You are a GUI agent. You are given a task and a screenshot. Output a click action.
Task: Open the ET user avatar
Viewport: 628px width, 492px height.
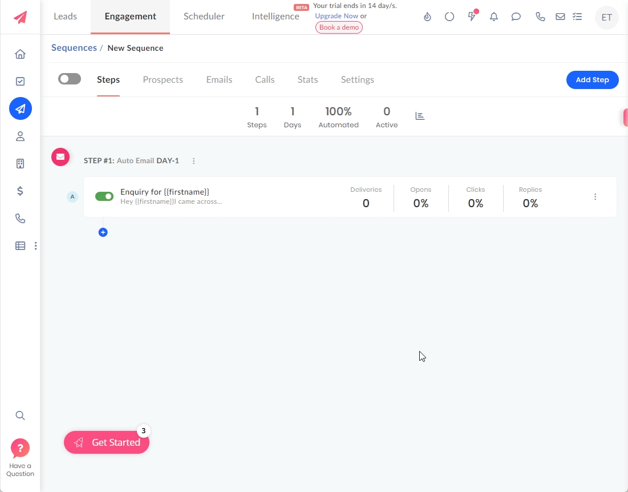(x=606, y=18)
